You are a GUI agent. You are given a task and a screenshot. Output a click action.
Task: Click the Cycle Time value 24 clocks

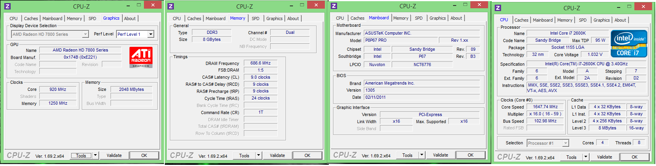pyautogui.click(x=260, y=98)
